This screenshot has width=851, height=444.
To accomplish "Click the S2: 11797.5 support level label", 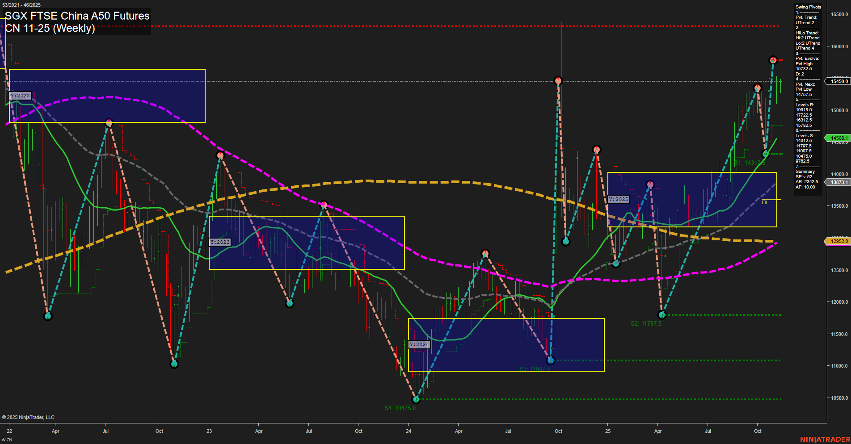I will (646, 324).
